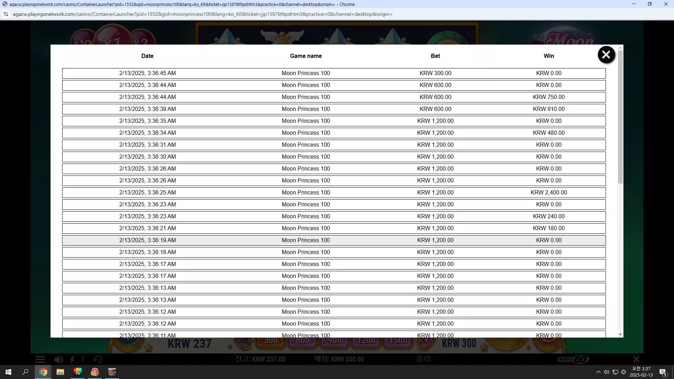674x379 pixels.
Task: Click the history list scrollbar thumb
Action: click(x=621, y=117)
